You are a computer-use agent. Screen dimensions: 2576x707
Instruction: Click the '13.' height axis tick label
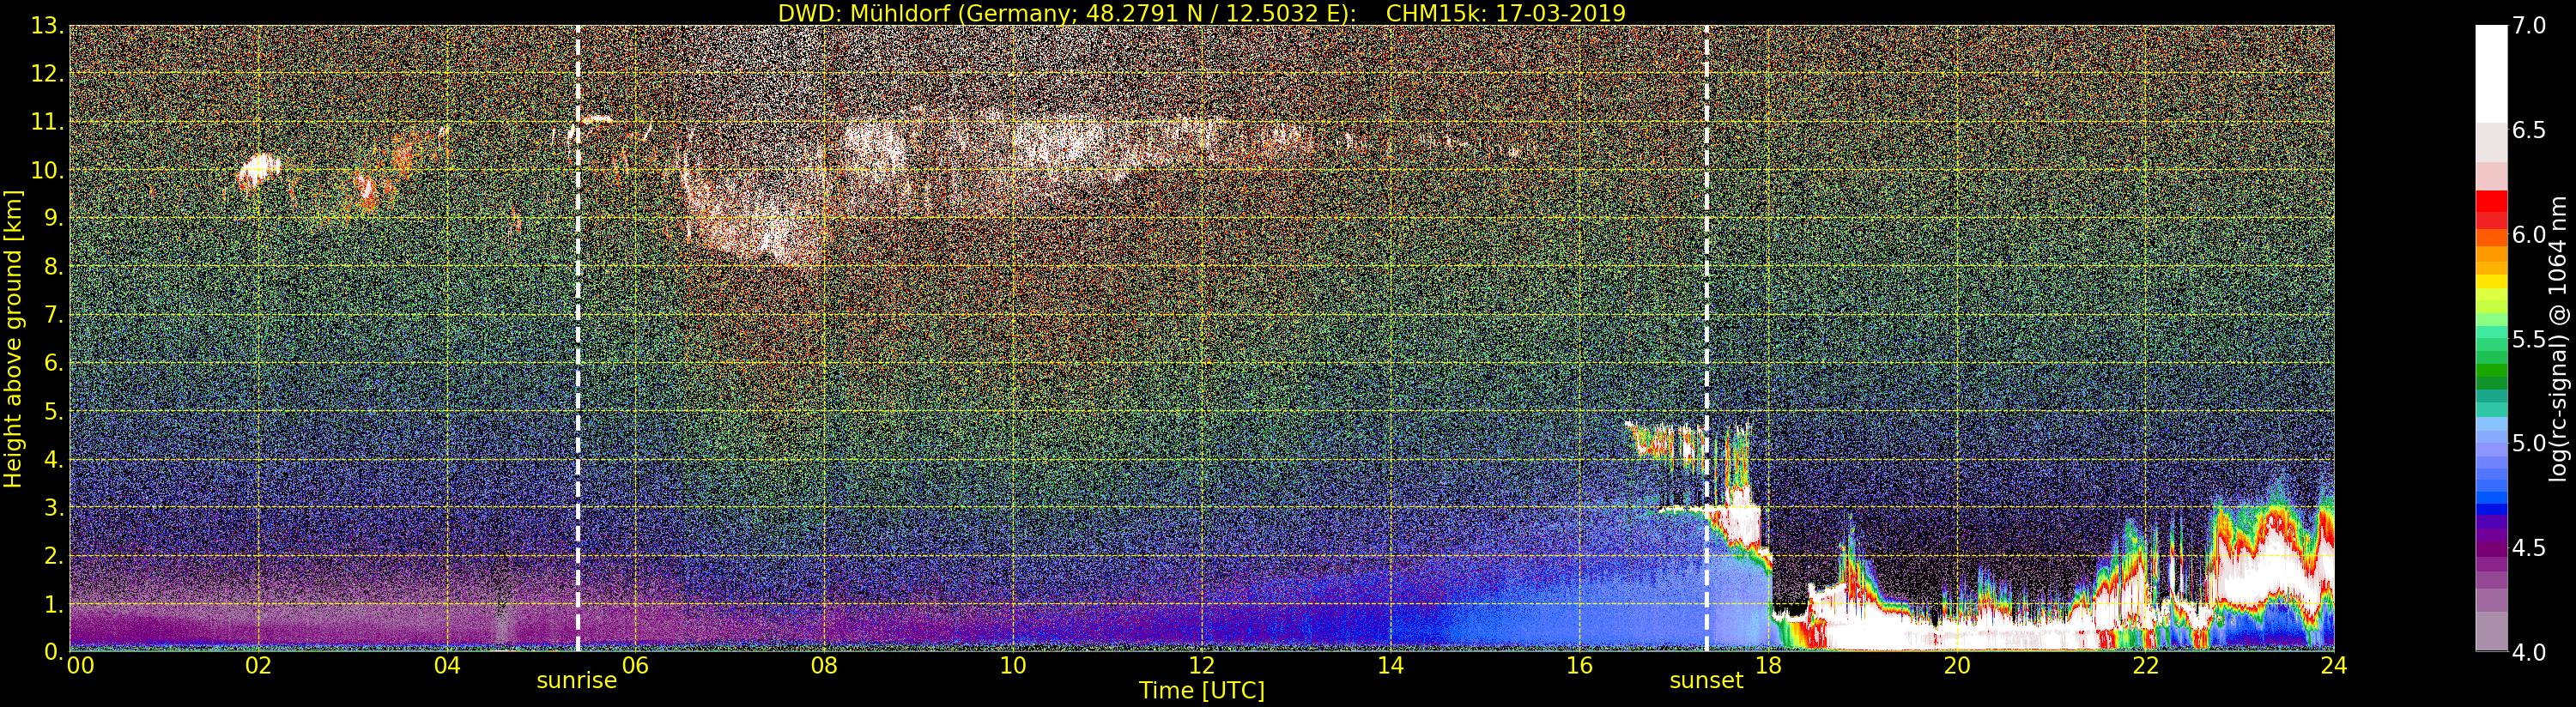(47, 26)
